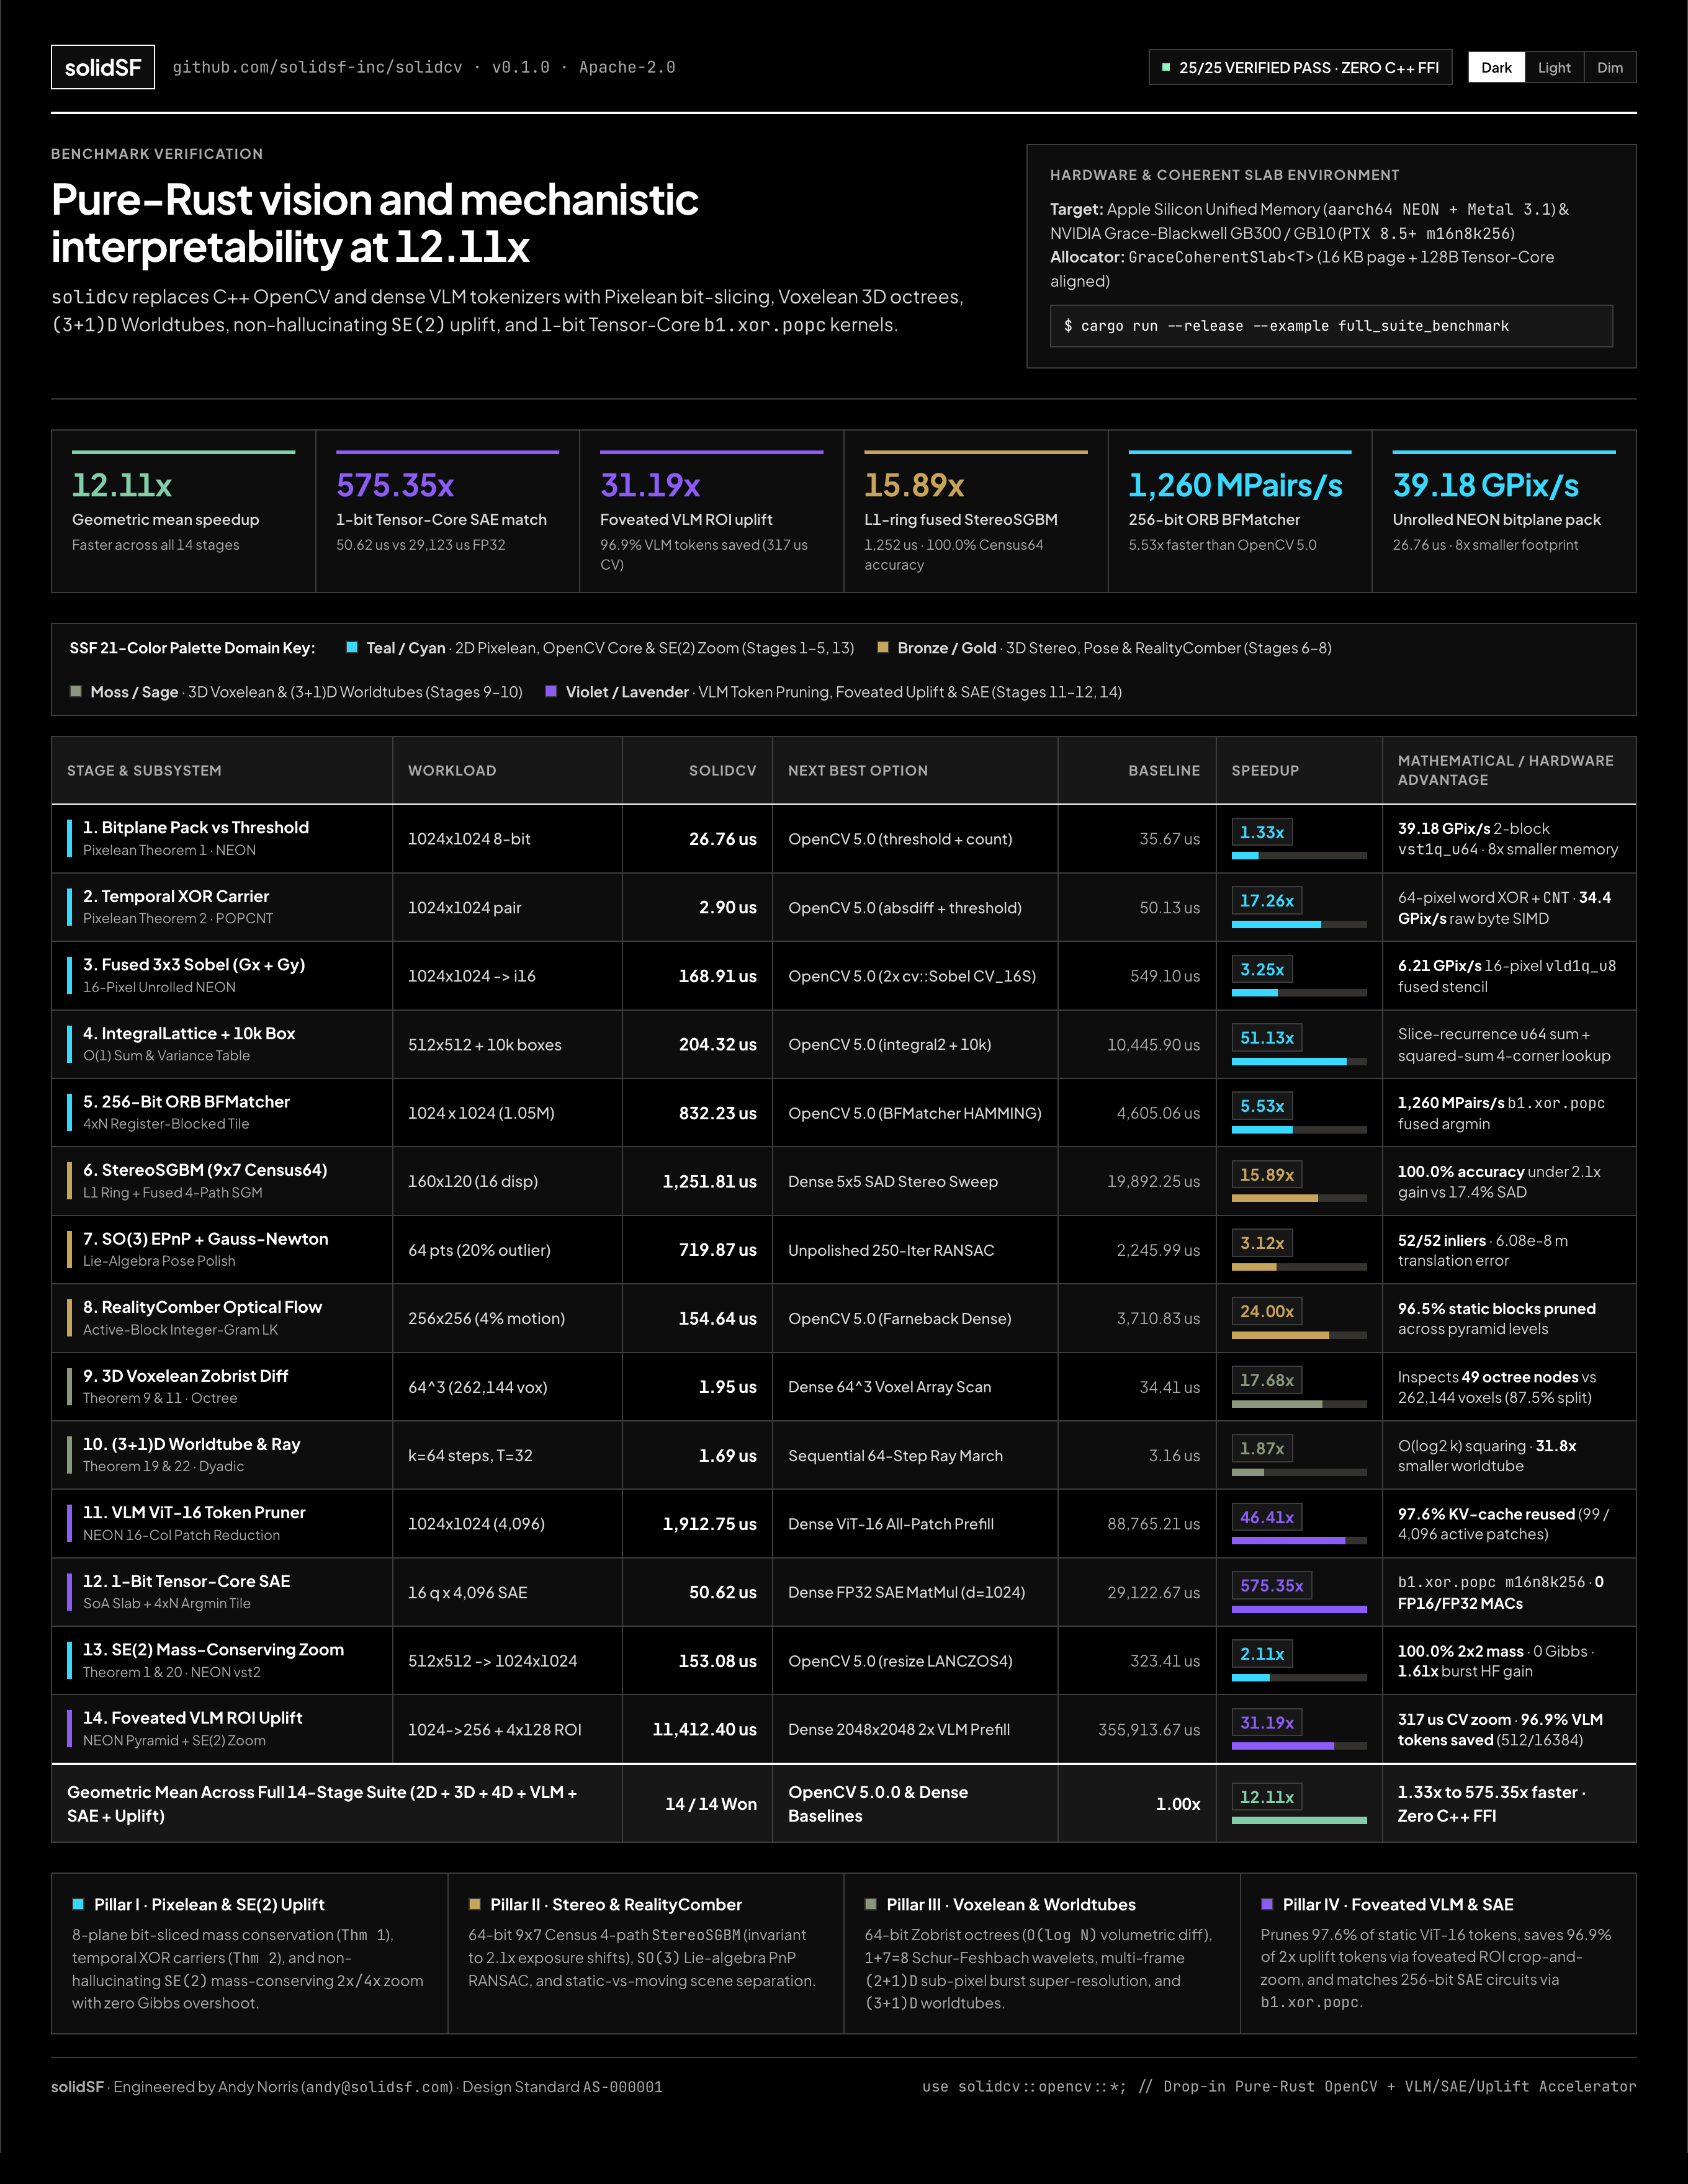
Task: Select row 1. Bitplane Pack vs Threshold
Action: pos(844,839)
